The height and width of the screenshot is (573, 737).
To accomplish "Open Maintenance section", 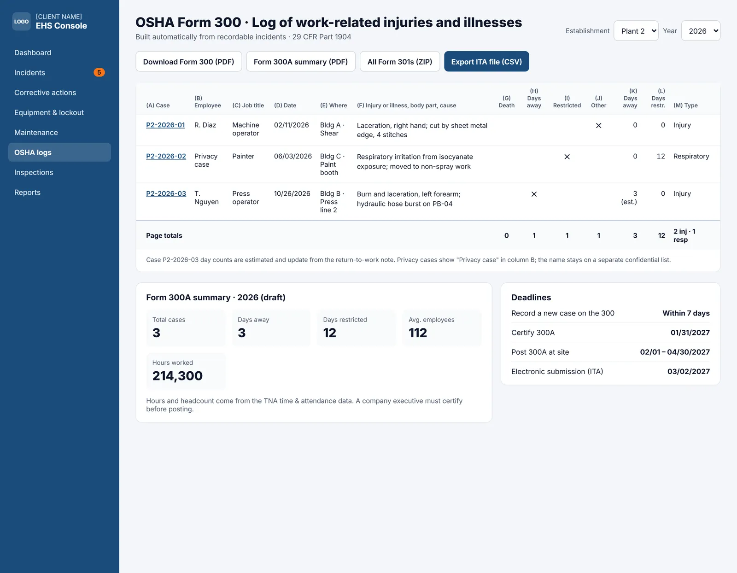I will click(x=59, y=133).
